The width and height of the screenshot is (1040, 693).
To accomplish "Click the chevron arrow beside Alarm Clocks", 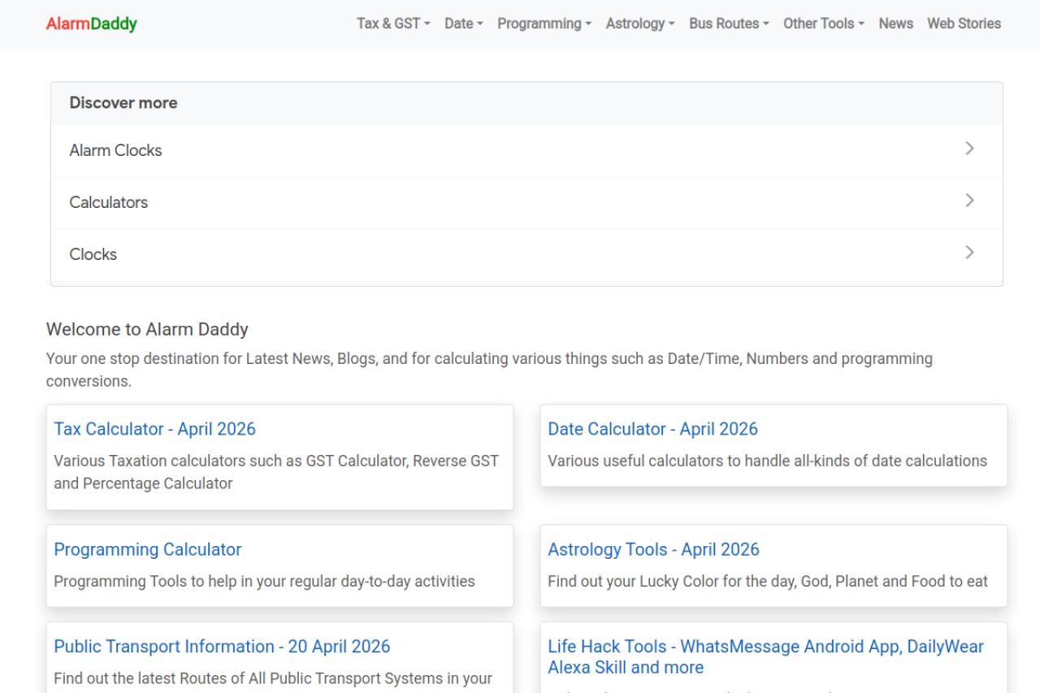I will [968, 149].
